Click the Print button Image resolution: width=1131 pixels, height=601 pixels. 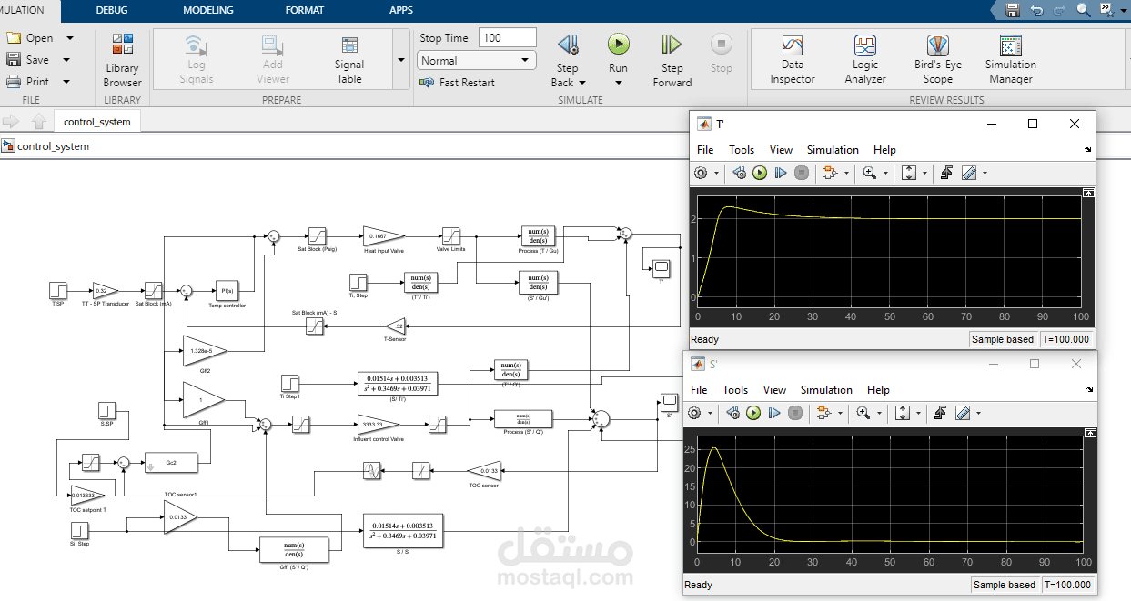click(27, 82)
